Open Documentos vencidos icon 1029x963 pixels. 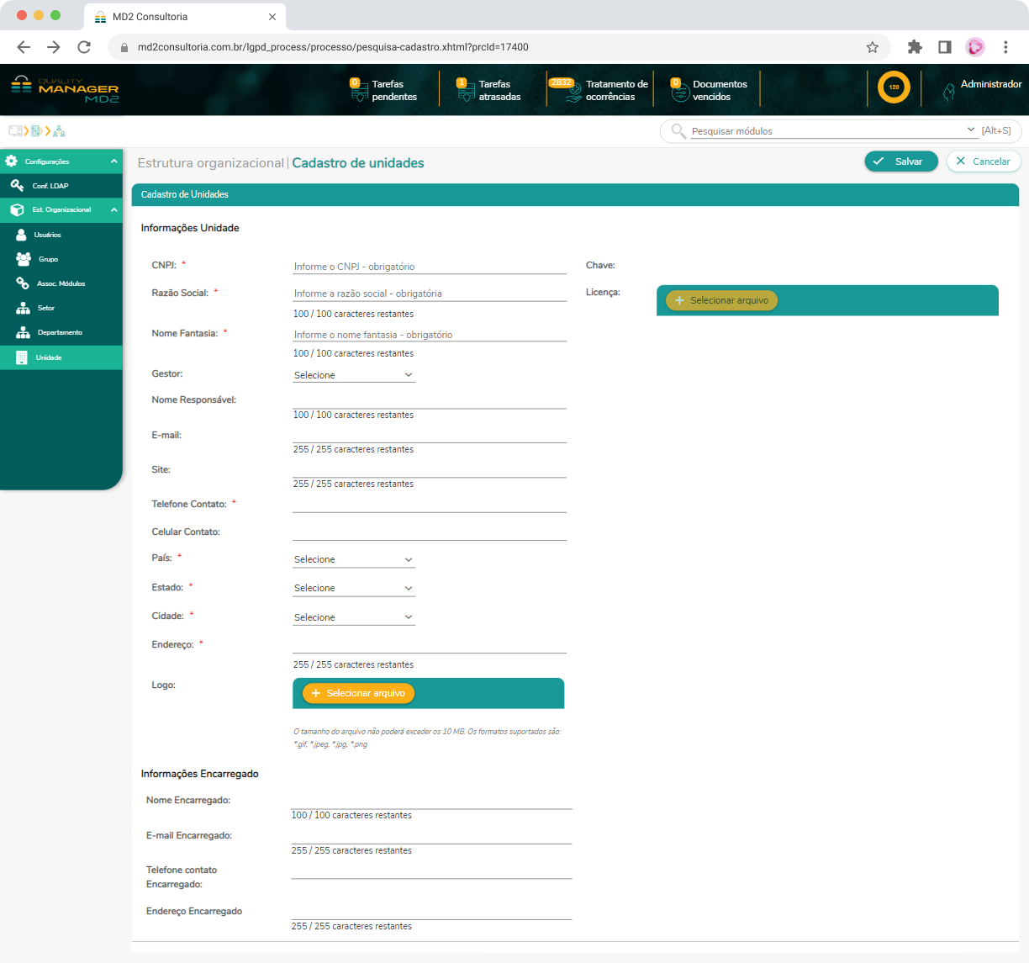click(x=679, y=91)
